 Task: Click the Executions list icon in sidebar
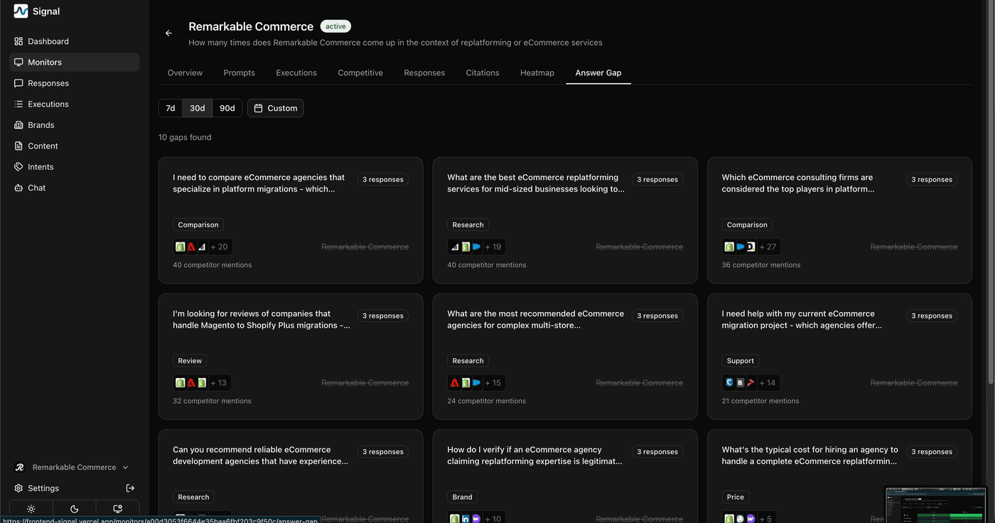tap(18, 104)
